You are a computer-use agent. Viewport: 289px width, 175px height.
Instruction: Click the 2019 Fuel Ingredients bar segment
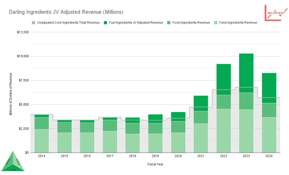[155, 119]
